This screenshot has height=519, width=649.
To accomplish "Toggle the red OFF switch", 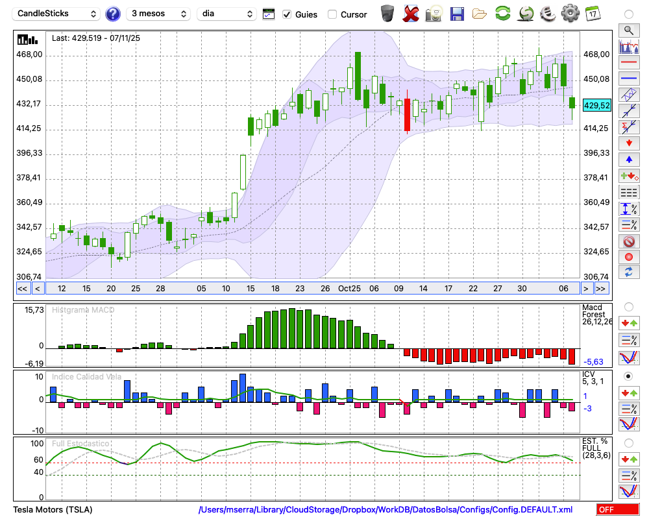I will tap(617, 510).
